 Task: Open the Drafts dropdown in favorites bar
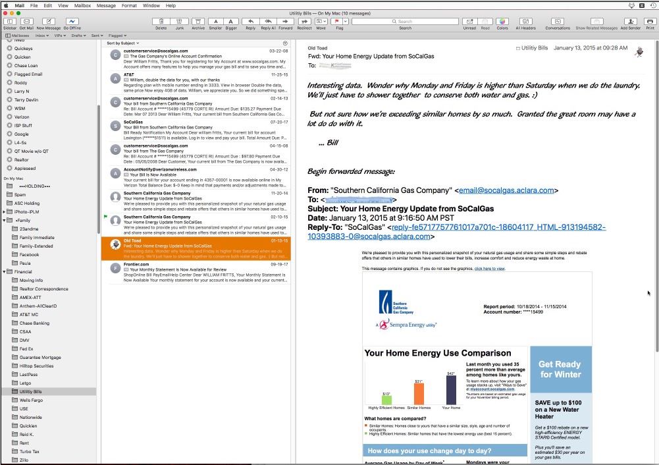[x=78, y=36]
